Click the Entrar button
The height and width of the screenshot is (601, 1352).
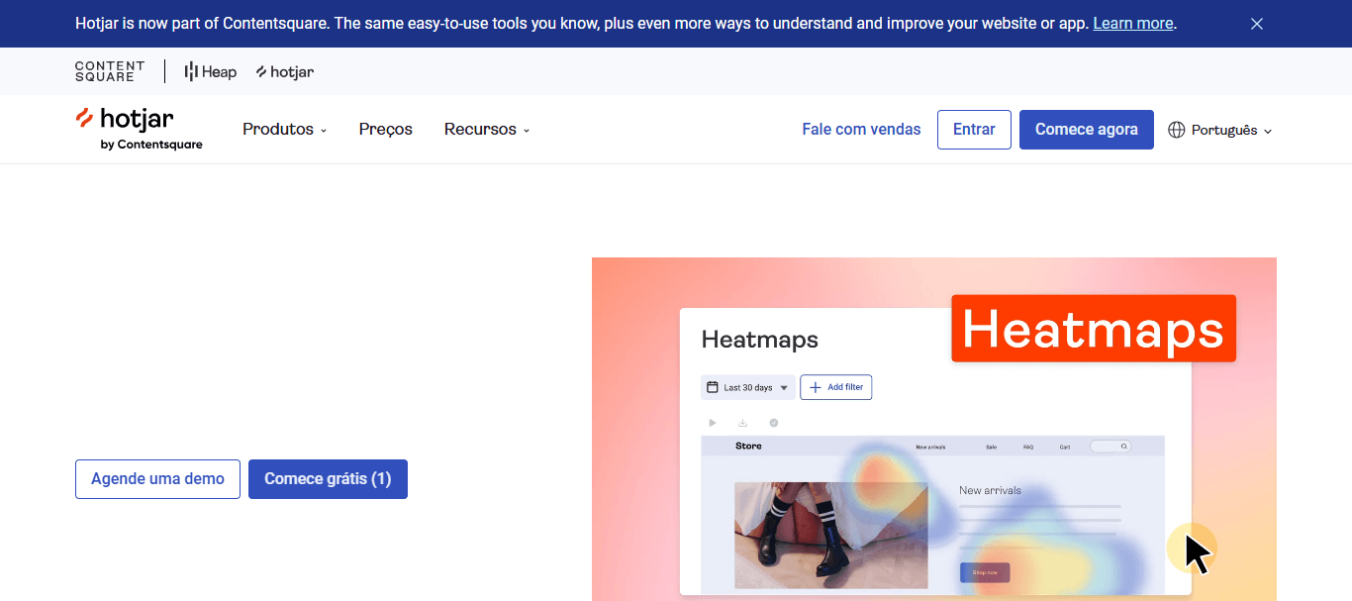pos(974,130)
